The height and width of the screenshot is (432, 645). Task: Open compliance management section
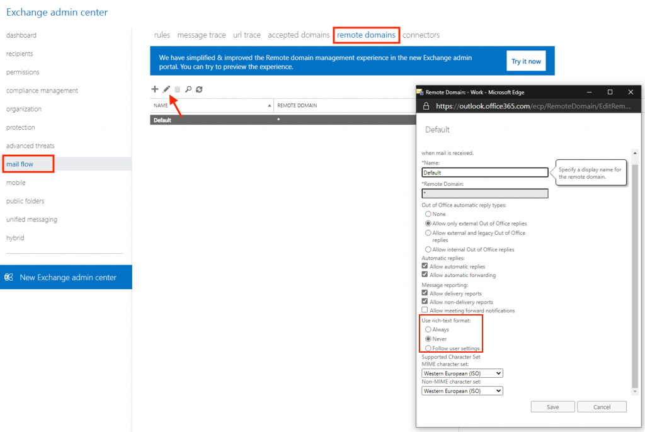click(42, 91)
